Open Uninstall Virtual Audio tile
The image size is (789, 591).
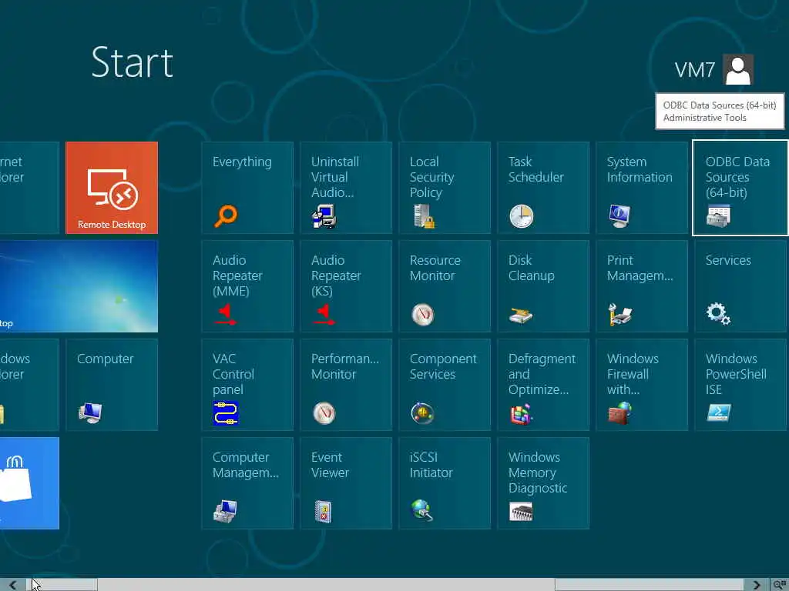(x=346, y=188)
